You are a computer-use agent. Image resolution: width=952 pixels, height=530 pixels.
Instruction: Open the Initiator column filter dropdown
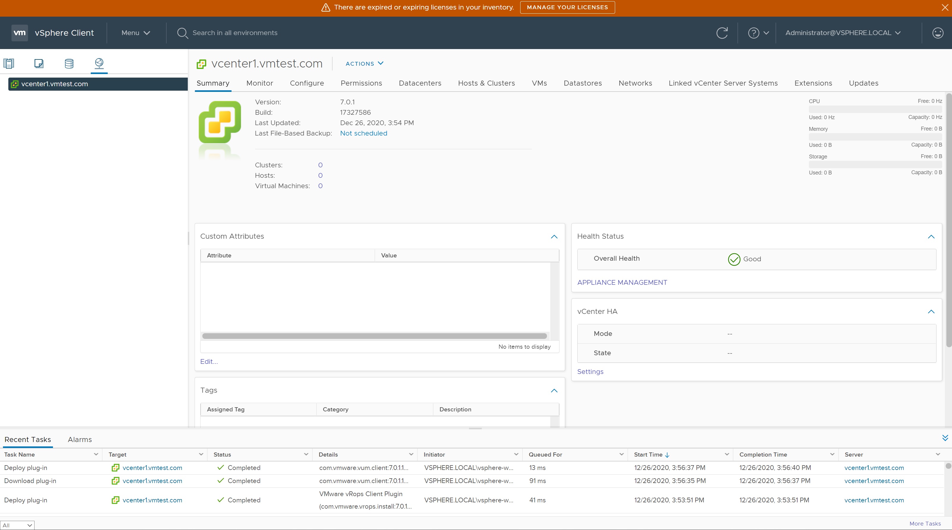click(516, 454)
